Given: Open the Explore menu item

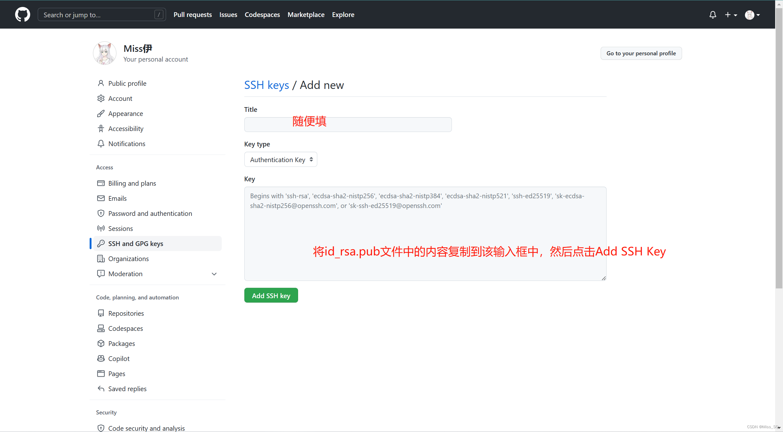Looking at the screenshot, I should click(343, 14).
